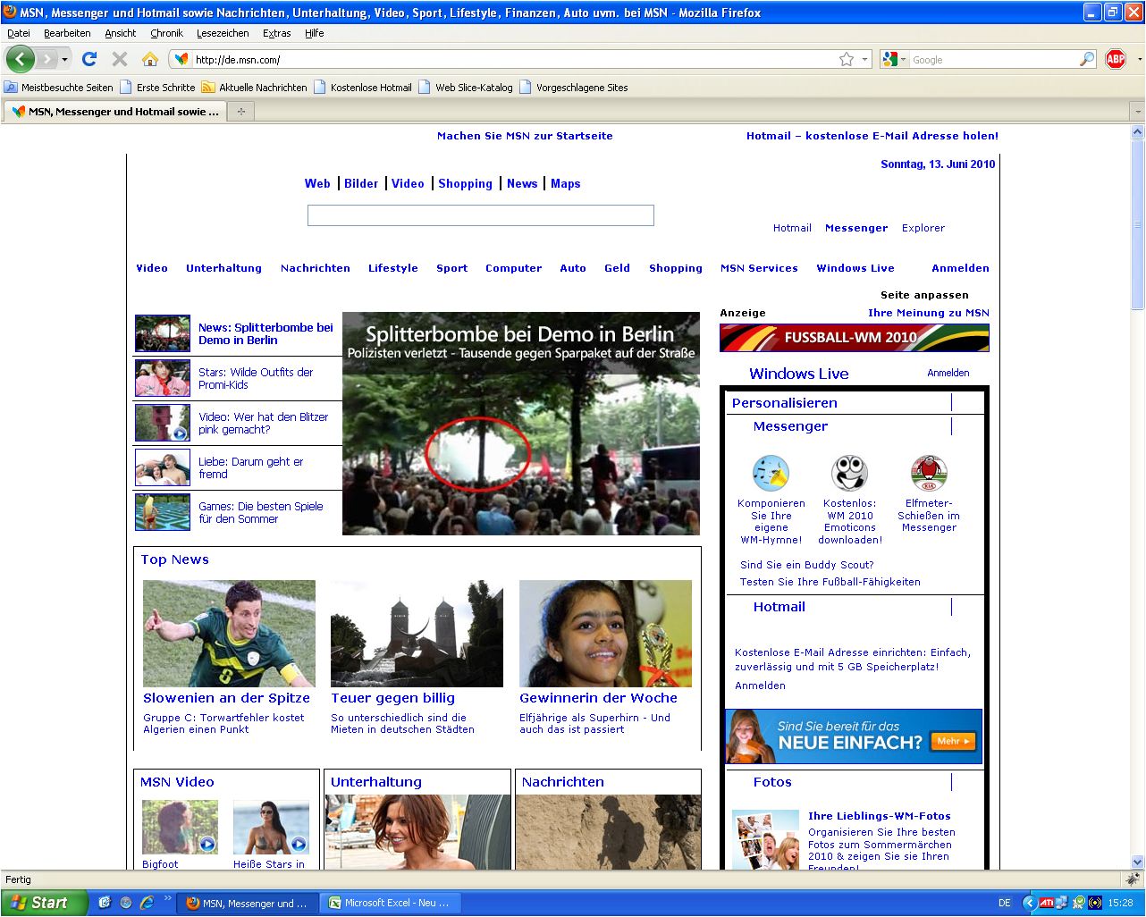Open Meistbesuchte Seiten bookmark folder
The height and width of the screenshot is (917, 1146).
(x=59, y=88)
